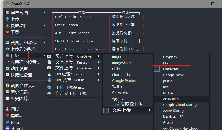Click the 历史记录 icon
The width and height of the screenshot is (222, 130).
tap(8, 92)
